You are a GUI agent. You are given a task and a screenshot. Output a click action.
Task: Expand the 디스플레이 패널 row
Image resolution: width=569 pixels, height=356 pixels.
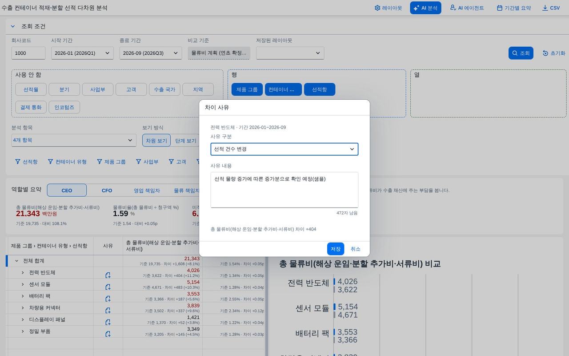tap(23, 320)
